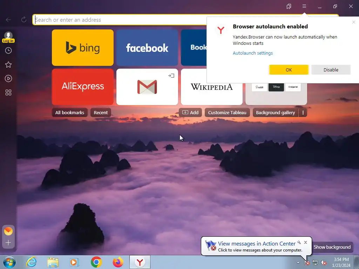The width and height of the screenshot is (359, 269).
Task: Open bookmarks star in the sidebar
Action: 8,65
